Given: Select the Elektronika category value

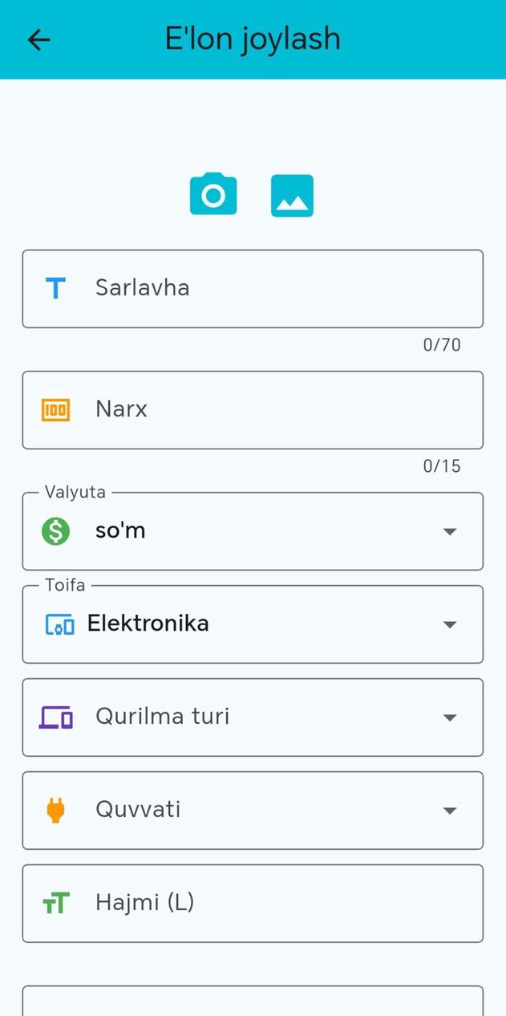Looking at the screenshot, I should click(148, 624).
